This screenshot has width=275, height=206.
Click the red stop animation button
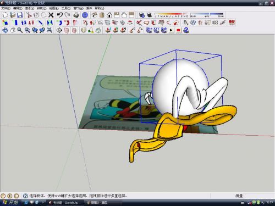coord(178,30)
